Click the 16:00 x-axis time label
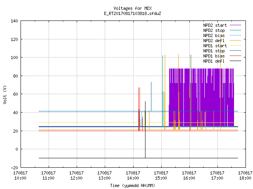This screenshot has height=189, width=253. (189, 178)
